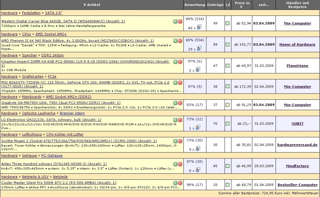Reduce Kingston HyperX DIMM Kit with minus icon
The height and width of the screenshot is (197, 320).
(x=180, y=62)
